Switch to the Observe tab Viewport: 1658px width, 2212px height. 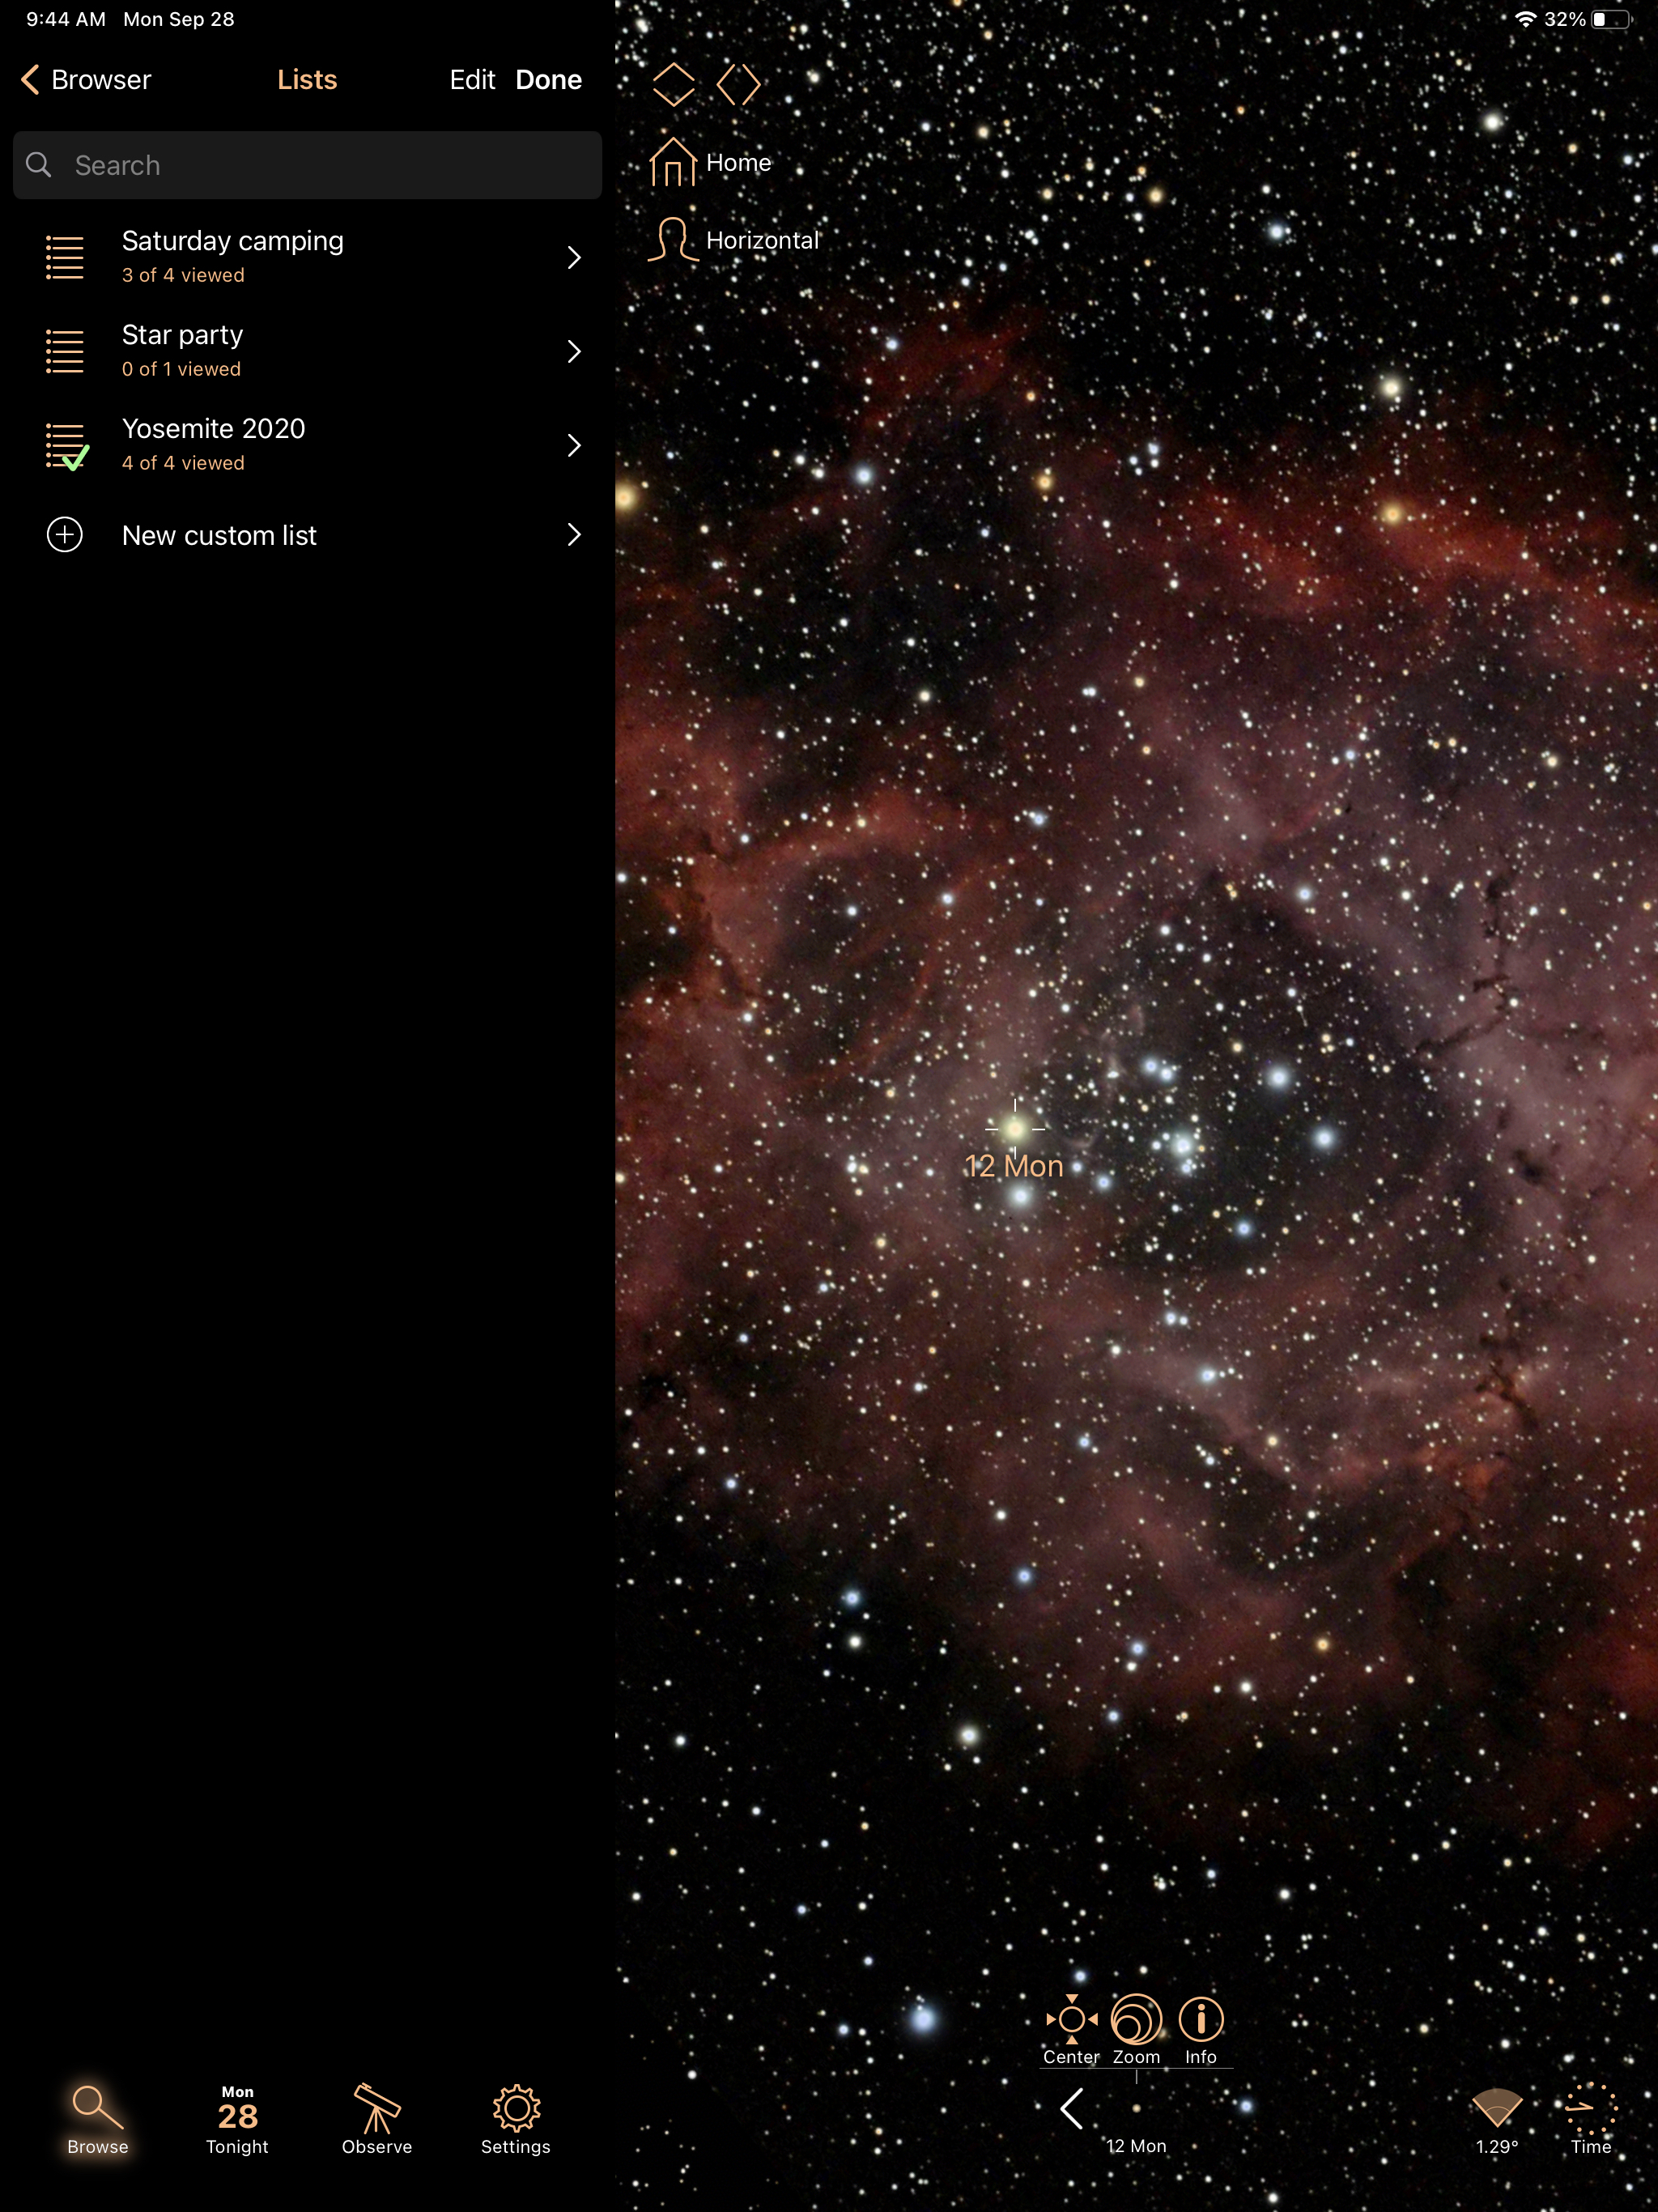pyautogui.click(x=377, y=2118)
